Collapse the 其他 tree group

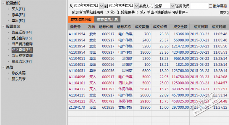pyautogui.click(x=3, y=67)
